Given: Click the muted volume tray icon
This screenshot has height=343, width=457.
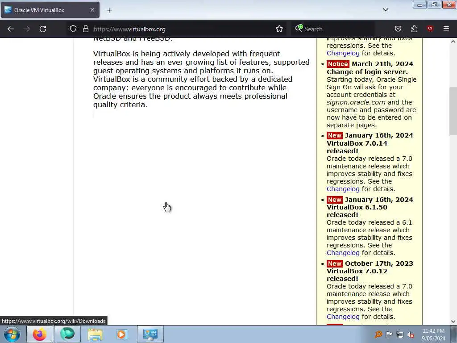Looking at the screenshot, I should coord(411,335).
